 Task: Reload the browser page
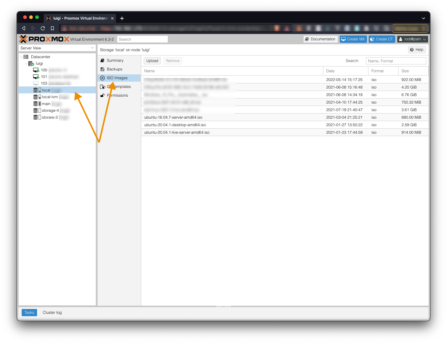click(x=43, y=28)
